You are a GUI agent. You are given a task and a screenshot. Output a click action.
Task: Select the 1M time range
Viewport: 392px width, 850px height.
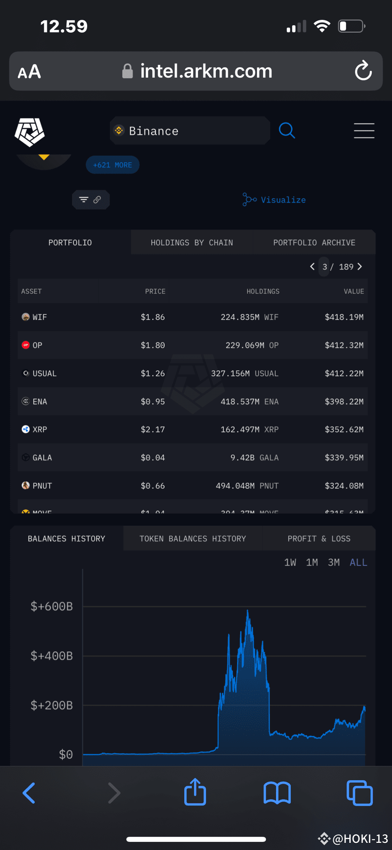[x=312, y=563]
